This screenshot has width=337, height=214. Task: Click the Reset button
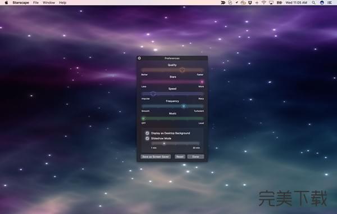[x=180, y=157]
